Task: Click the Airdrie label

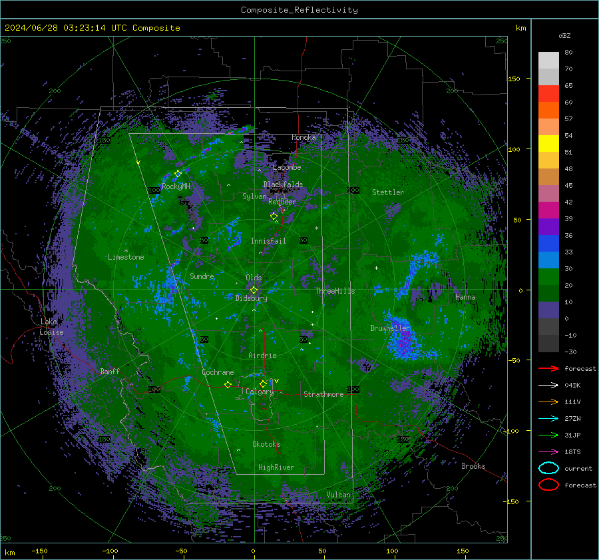Action: tap(262, 356)
